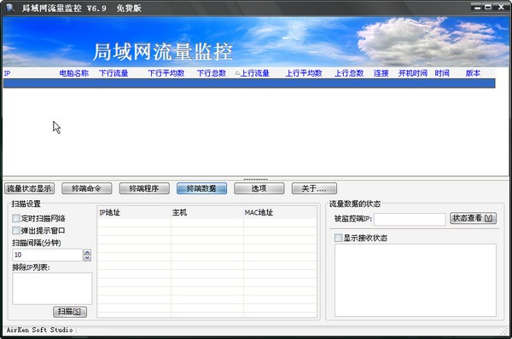
Task: Sort by 下行流量 column header
Action: pyautogui.click(x=113, y=73)
